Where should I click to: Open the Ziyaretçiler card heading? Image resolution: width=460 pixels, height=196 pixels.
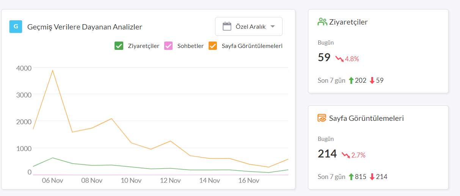[349, 22]
